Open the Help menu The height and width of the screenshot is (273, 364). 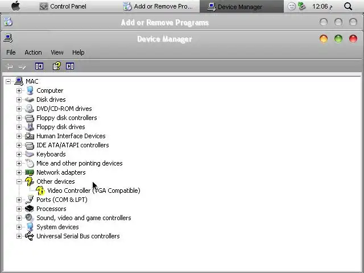pos(78,52)
